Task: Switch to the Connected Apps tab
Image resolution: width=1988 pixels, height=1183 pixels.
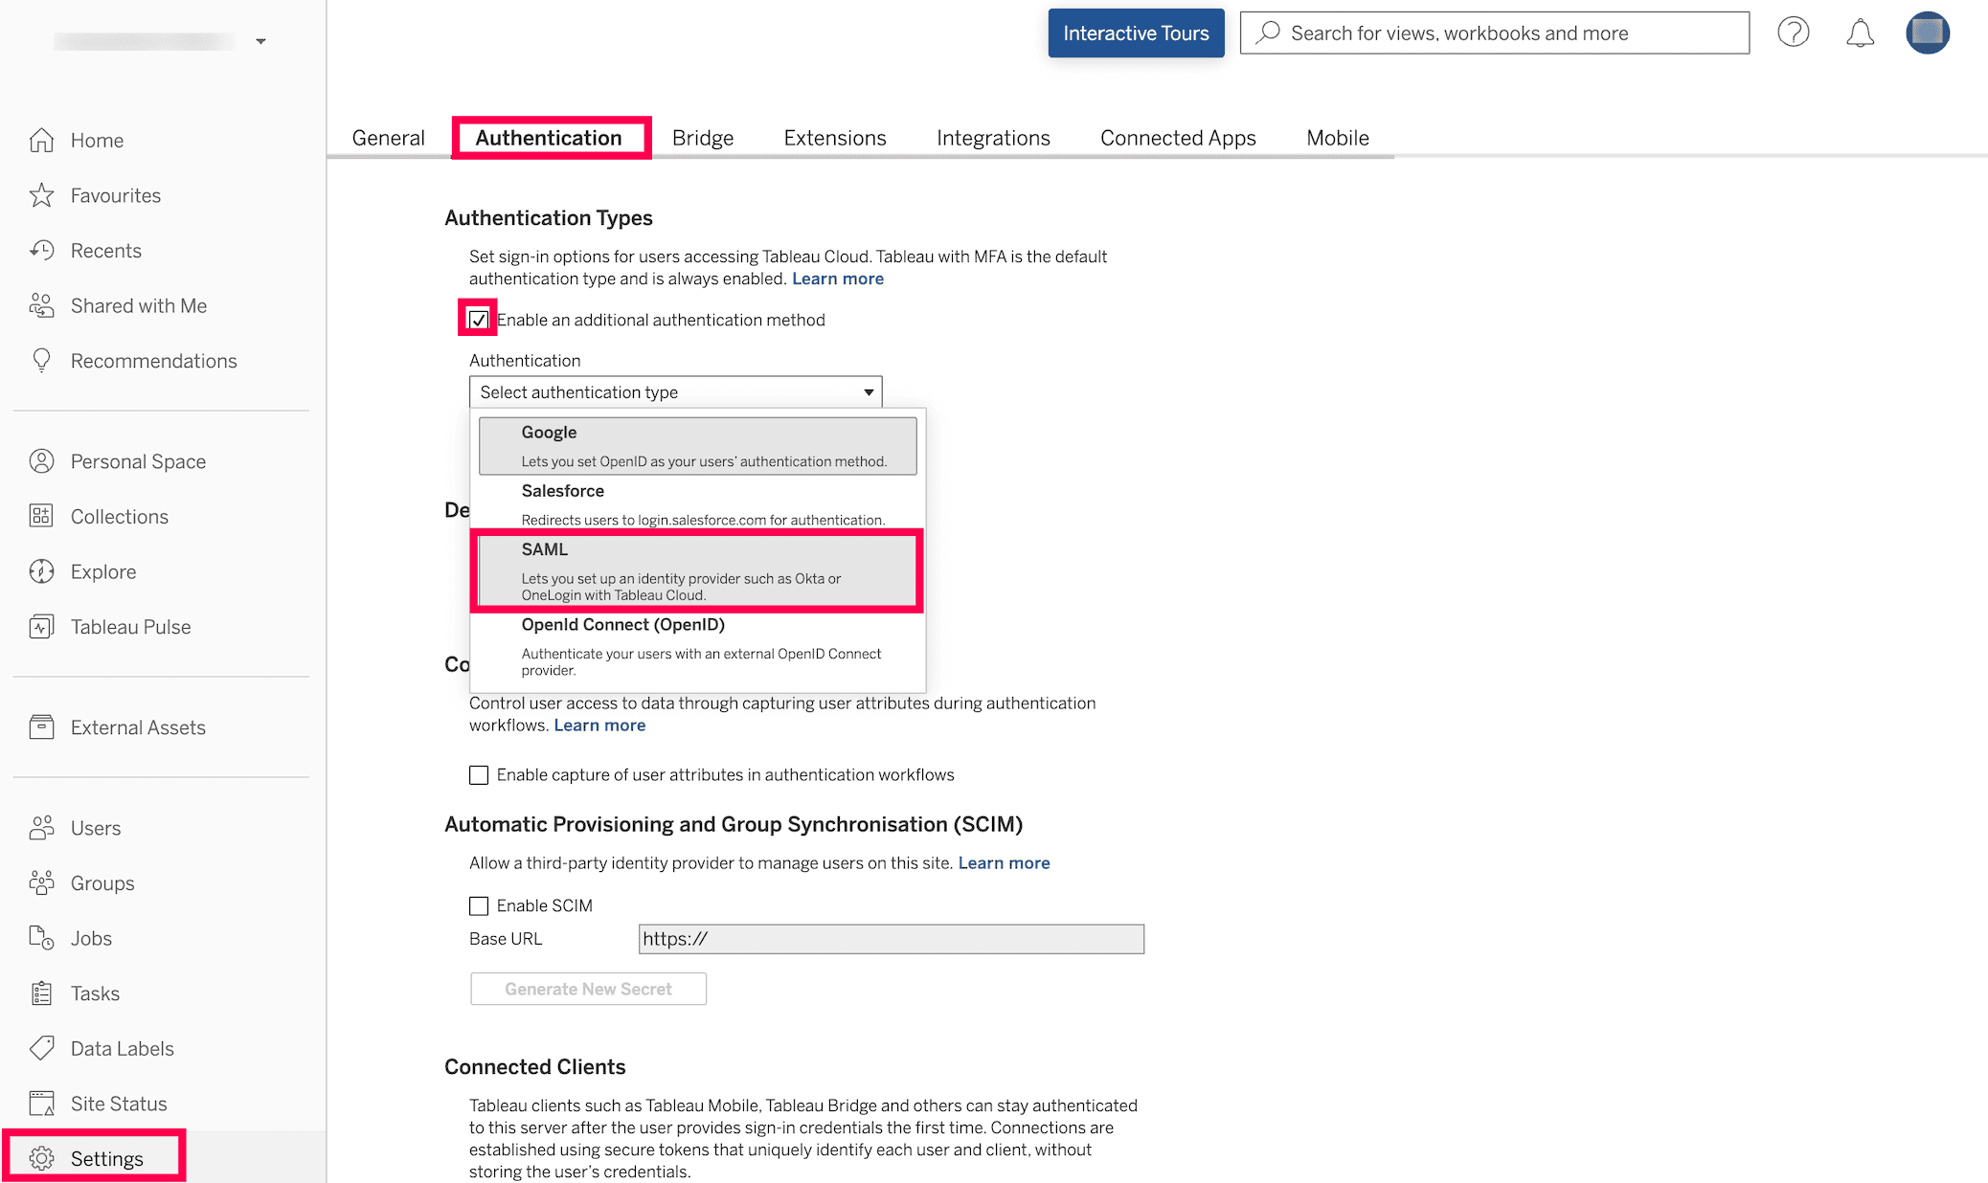Action: click(1178, 138)
